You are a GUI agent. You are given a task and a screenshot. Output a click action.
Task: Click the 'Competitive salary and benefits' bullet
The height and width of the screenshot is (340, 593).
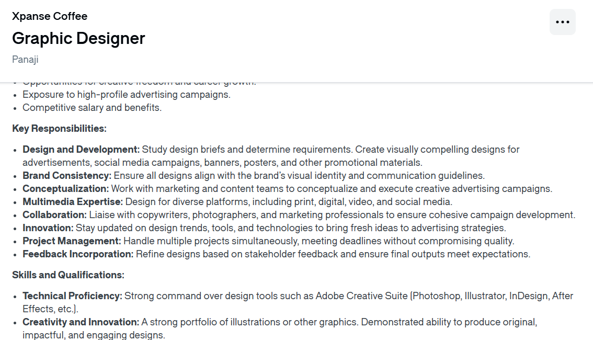tap(92, 108)
